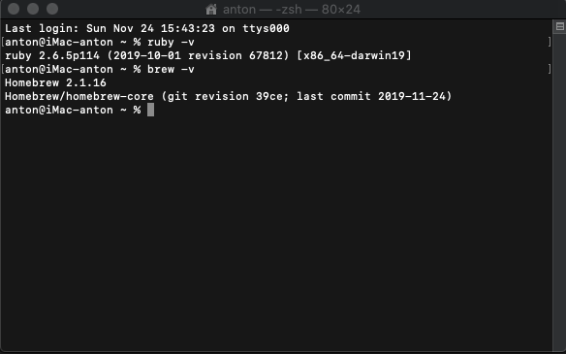Click the 'Homebrew 2.1.16' output line

coord(55,83)
